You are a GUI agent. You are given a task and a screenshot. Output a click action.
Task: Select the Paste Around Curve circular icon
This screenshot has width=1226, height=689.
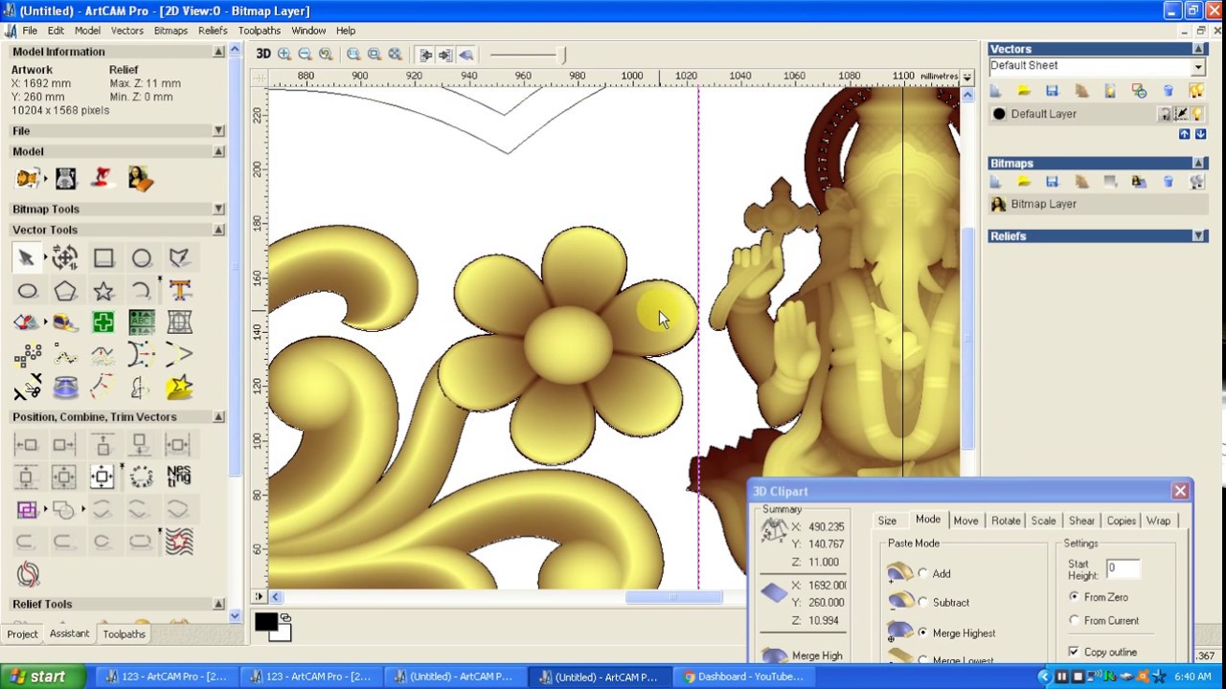point(142,476)
